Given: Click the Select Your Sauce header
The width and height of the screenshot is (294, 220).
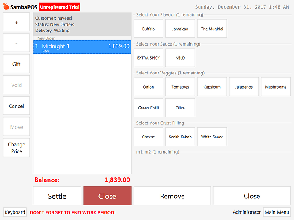Looking at the screenshot, I should [168, 44].
